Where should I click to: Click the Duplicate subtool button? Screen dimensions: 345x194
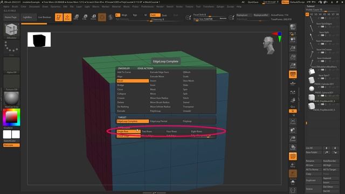(314, 181)
